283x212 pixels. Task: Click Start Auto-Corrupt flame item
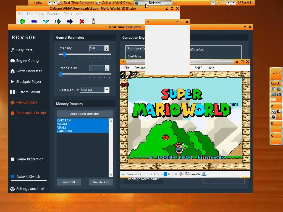coord(28,113)
